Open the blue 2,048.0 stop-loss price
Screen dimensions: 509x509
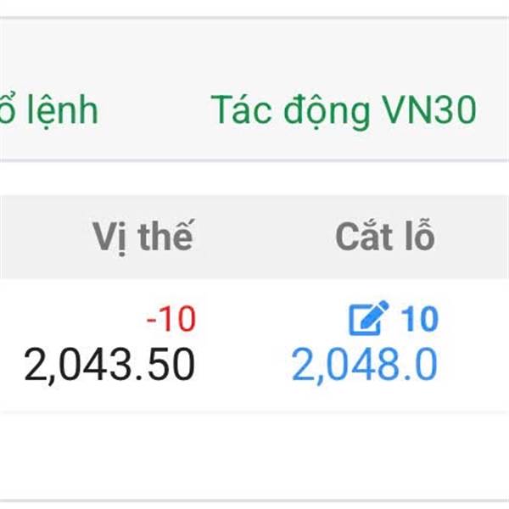[x=365, y=364]
